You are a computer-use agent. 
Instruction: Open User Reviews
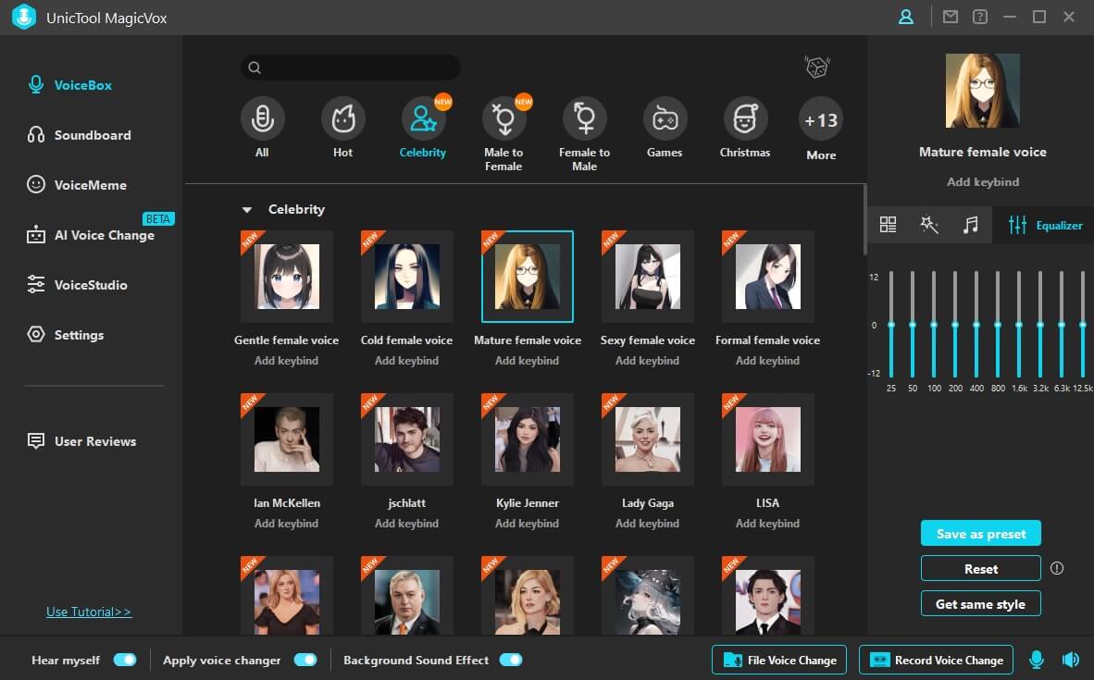[x=81, y=440]
